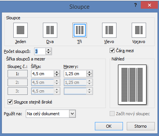Viewport: 159px width, 136px height.
Task: Pick the Tři three-column preset icon
Action: point(80,30)
